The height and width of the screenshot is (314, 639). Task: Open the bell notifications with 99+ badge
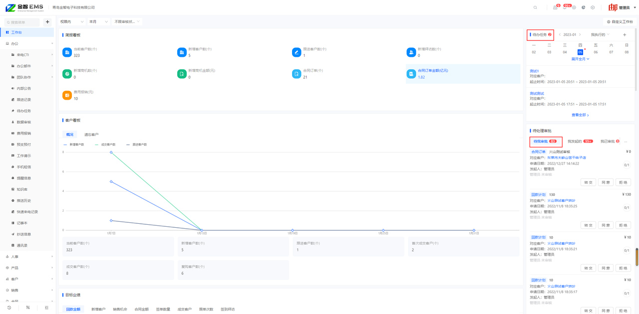pyautogui.click(x=565, y=7)
